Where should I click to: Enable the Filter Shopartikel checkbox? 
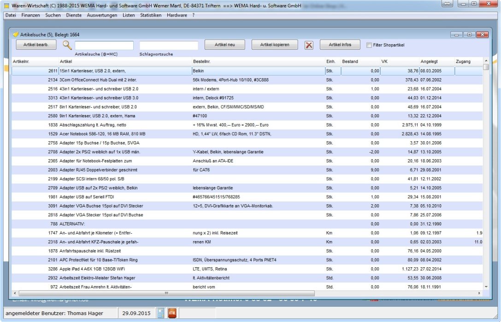pos(369,45)
